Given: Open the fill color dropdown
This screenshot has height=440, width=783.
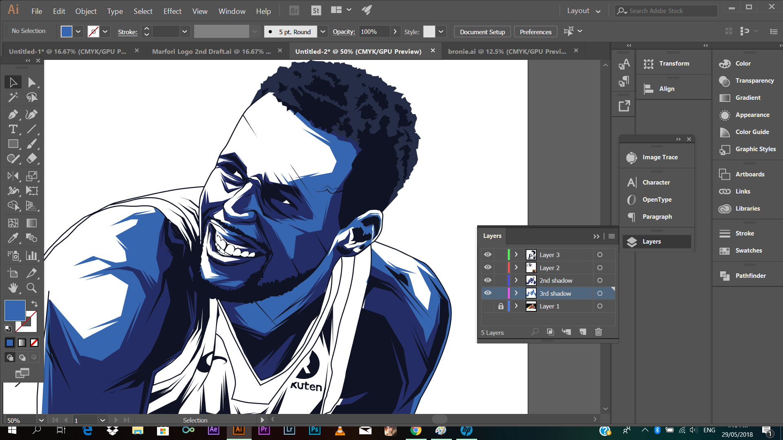Looking at the screenshot, I should click(x=78, y=31).
